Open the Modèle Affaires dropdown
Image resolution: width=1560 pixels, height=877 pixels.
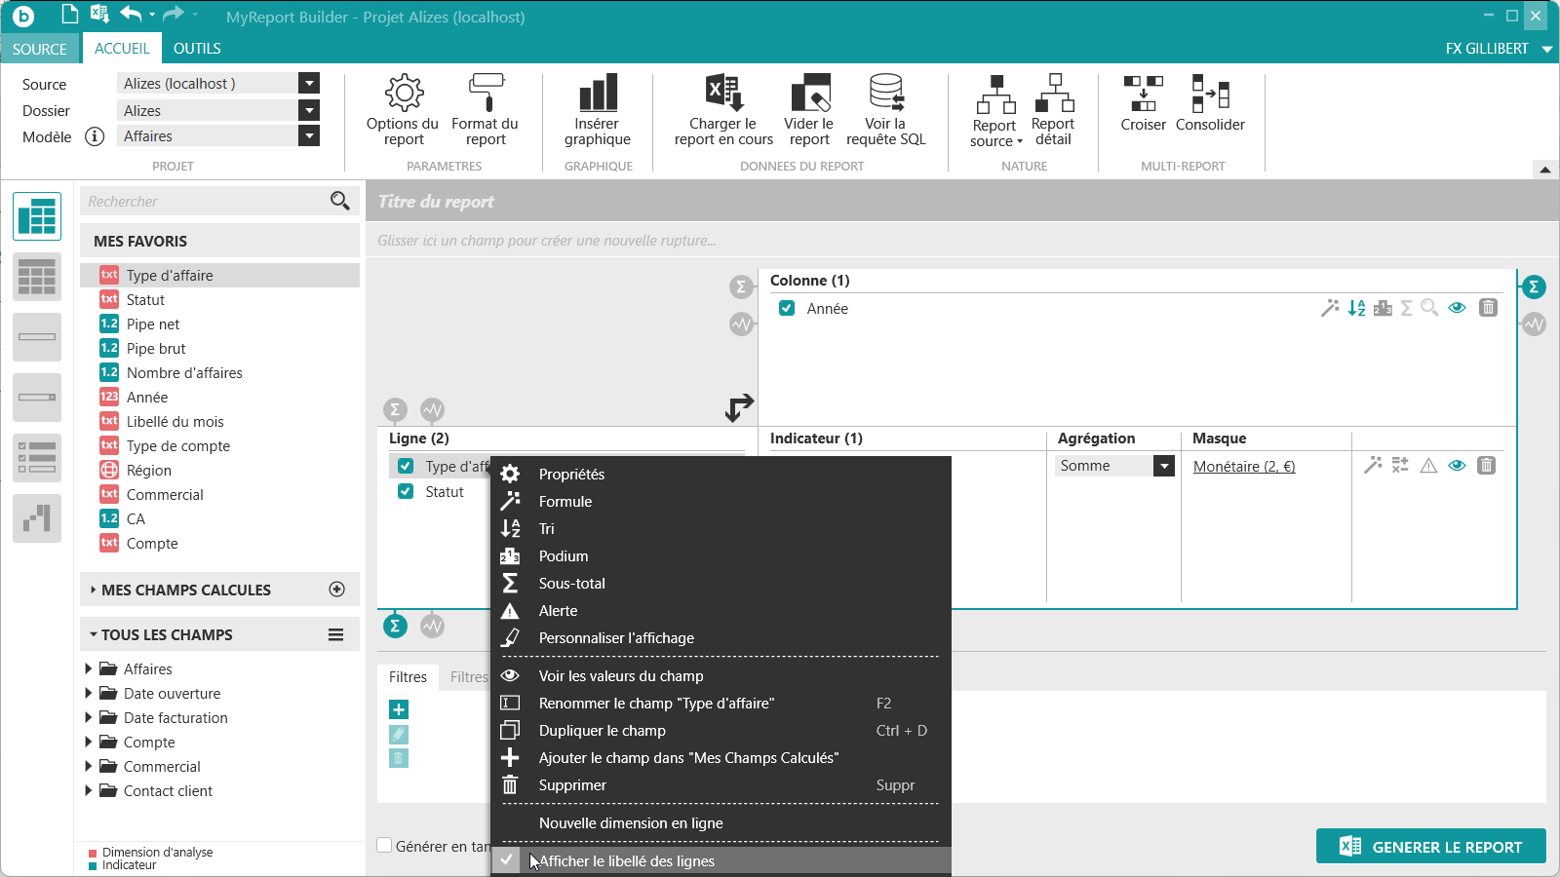(309, 136)
